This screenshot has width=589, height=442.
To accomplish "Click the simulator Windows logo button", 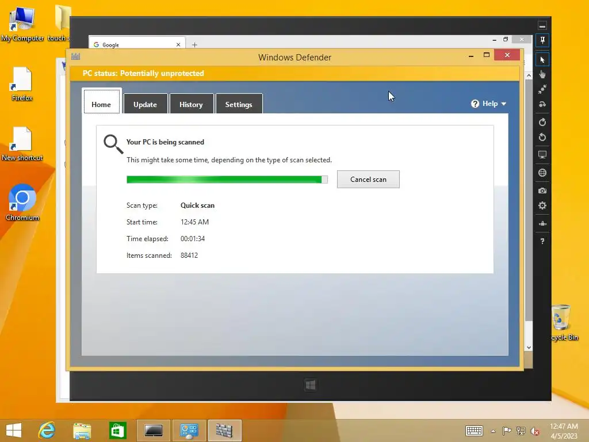I will coord(310,385).
